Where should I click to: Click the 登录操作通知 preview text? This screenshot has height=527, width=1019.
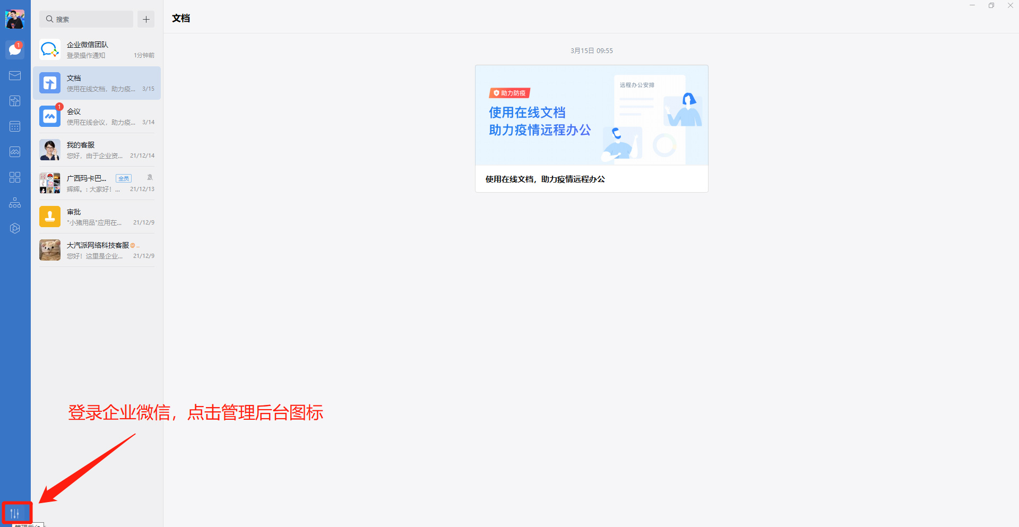[86, 56]
